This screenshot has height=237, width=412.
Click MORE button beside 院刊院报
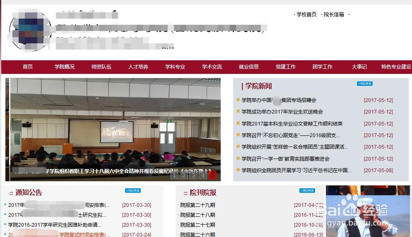tap(307, 190)
